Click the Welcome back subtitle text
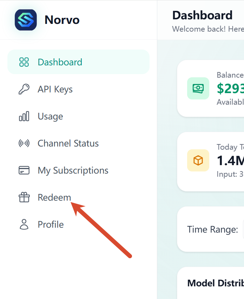The width and height of the screenshot is (244, 299). point(208,29)
